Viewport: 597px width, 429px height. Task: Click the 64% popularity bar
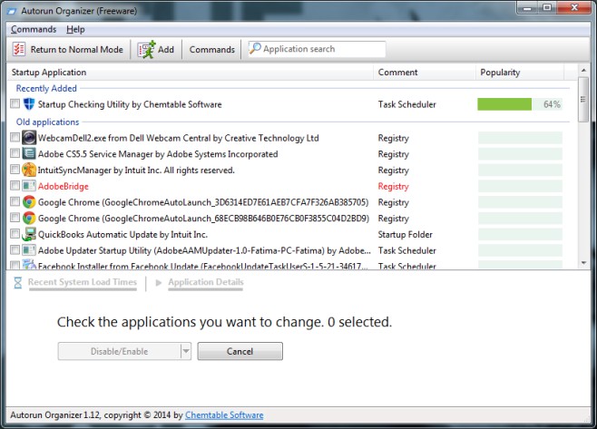(x=520, y=104)
